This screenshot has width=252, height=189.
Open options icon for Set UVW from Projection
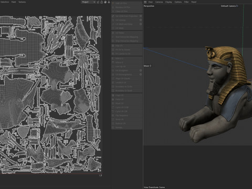[x=141, y=16]
